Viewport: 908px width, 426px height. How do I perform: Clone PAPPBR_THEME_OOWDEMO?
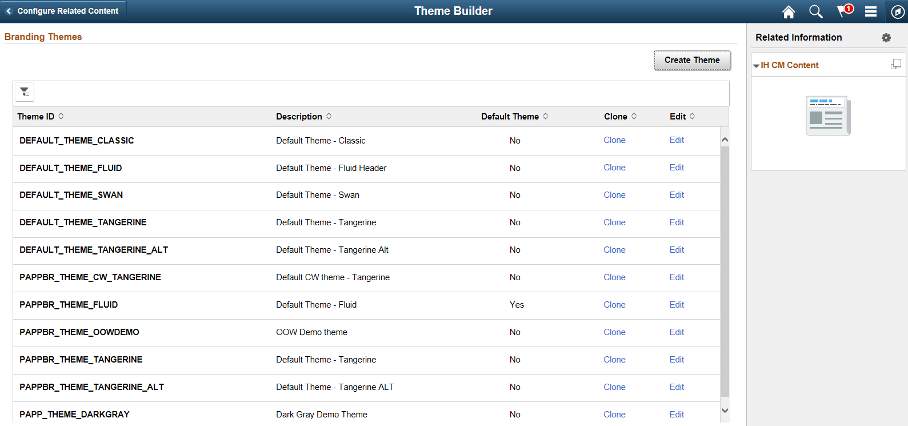(614, 332)
